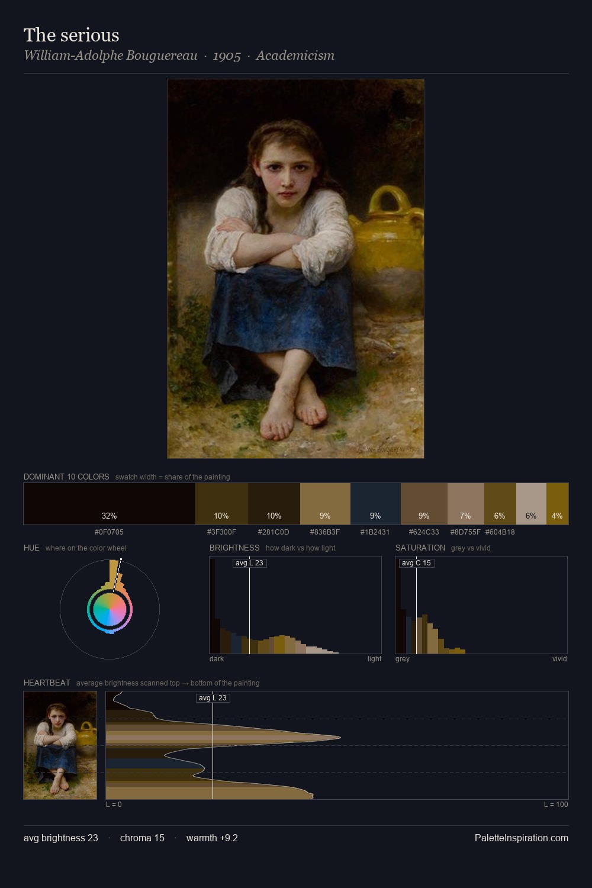
Task: Click the 'warmth +9.2' footer stat
Action: [212, 838]
